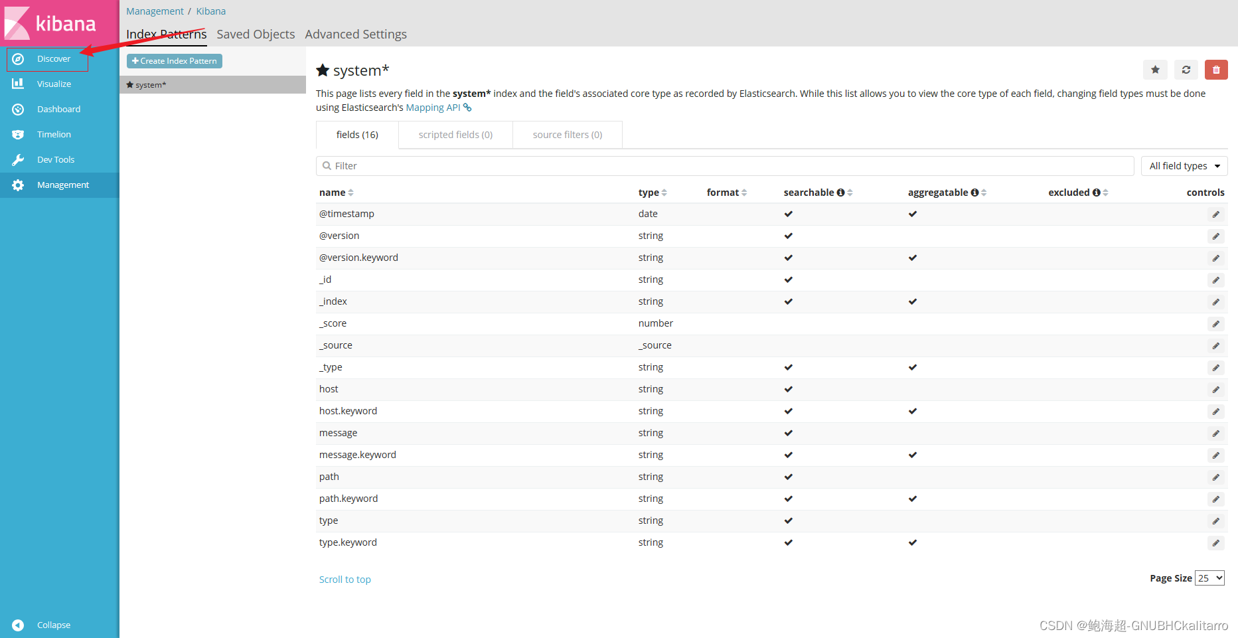
Task: Open Dev Tools wrench icon
Action: point(18,160)
